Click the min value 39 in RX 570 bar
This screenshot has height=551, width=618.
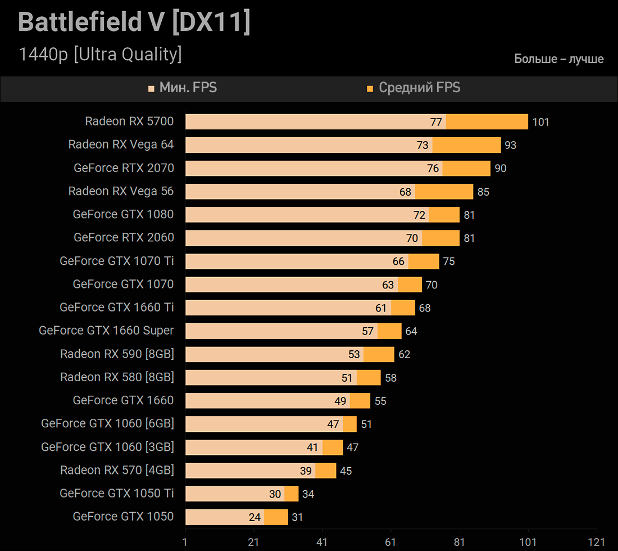306,471
